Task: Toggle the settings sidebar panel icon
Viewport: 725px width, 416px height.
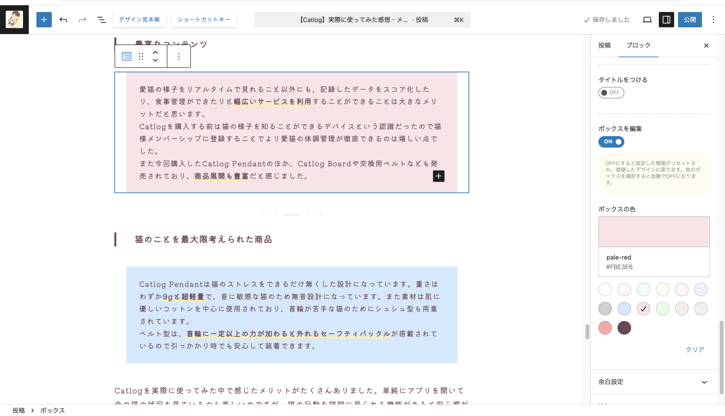Action: point(667,20)
